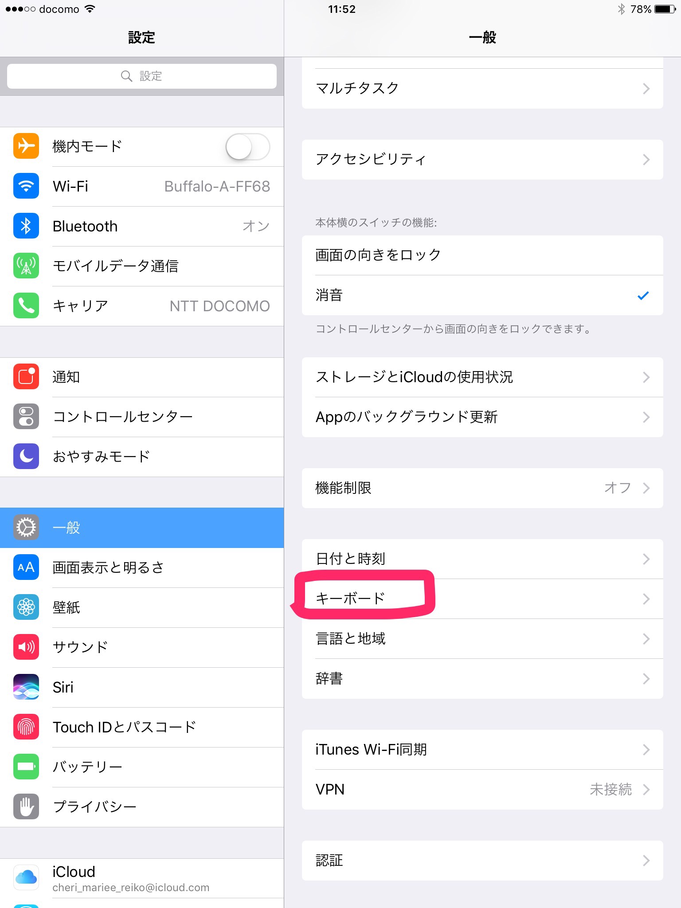The height and width of the screenshot is (908, 681).
Task: Tap the red notifications icon
Action: [26, 376]
